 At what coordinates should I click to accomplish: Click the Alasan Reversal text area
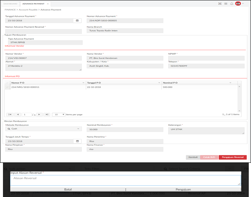pos(126,181)
